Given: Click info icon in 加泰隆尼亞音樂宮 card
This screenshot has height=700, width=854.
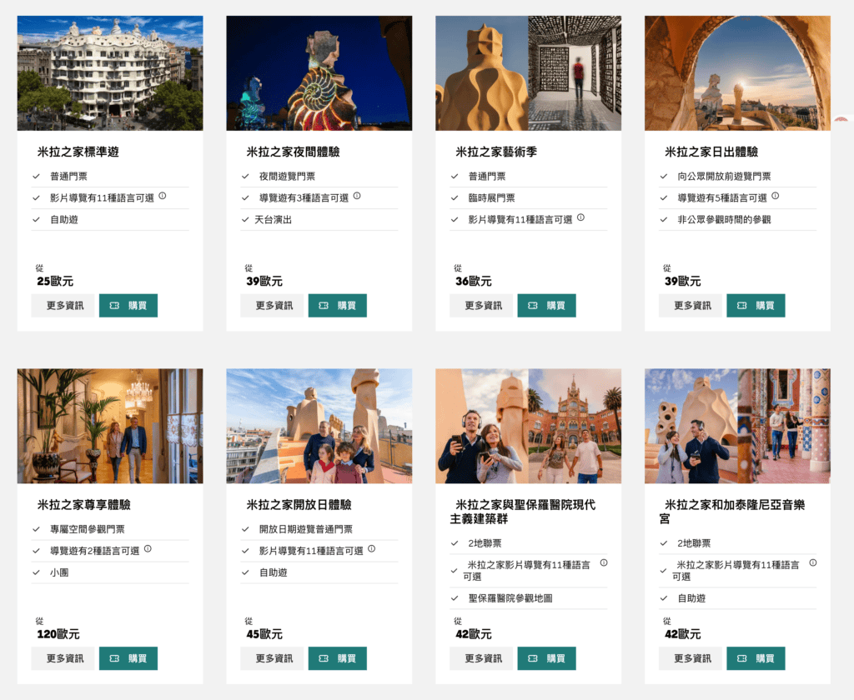Looking at the screenshot, I should (812, 562).
